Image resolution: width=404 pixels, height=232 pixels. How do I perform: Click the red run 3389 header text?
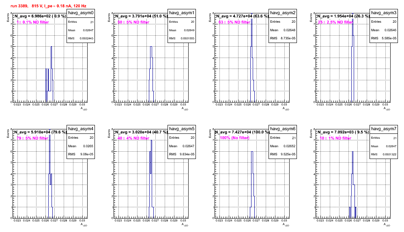point(48,6)
